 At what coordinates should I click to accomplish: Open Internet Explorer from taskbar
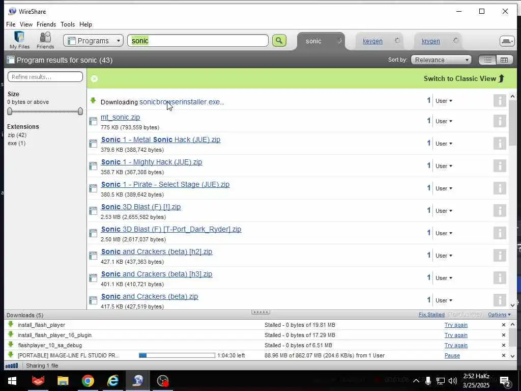pyautogui.click(x=113, y=381)
